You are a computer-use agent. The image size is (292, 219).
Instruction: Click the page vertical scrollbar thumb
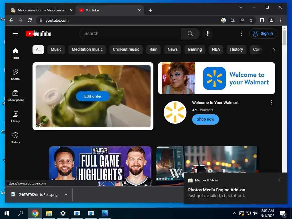[284, 37]
